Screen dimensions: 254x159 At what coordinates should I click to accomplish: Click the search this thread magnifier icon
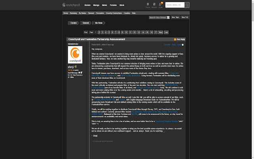coord(167,17)
